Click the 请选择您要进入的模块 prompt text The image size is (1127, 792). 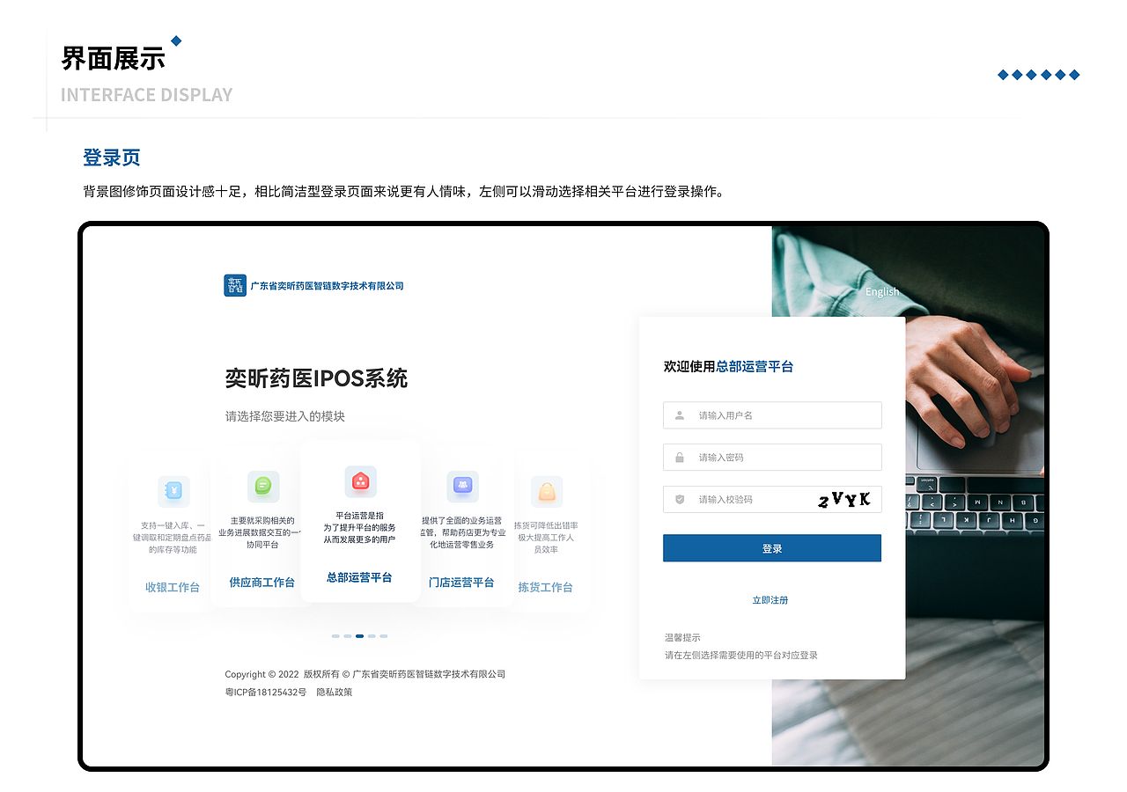(285, 416)
